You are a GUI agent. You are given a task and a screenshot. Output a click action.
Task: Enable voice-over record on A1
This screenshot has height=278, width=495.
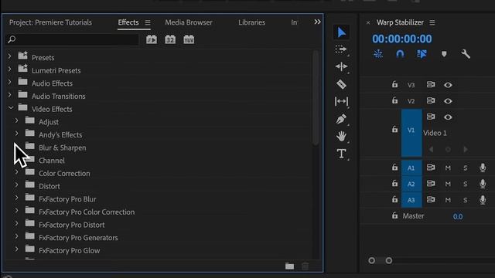(x=483, y=168)
